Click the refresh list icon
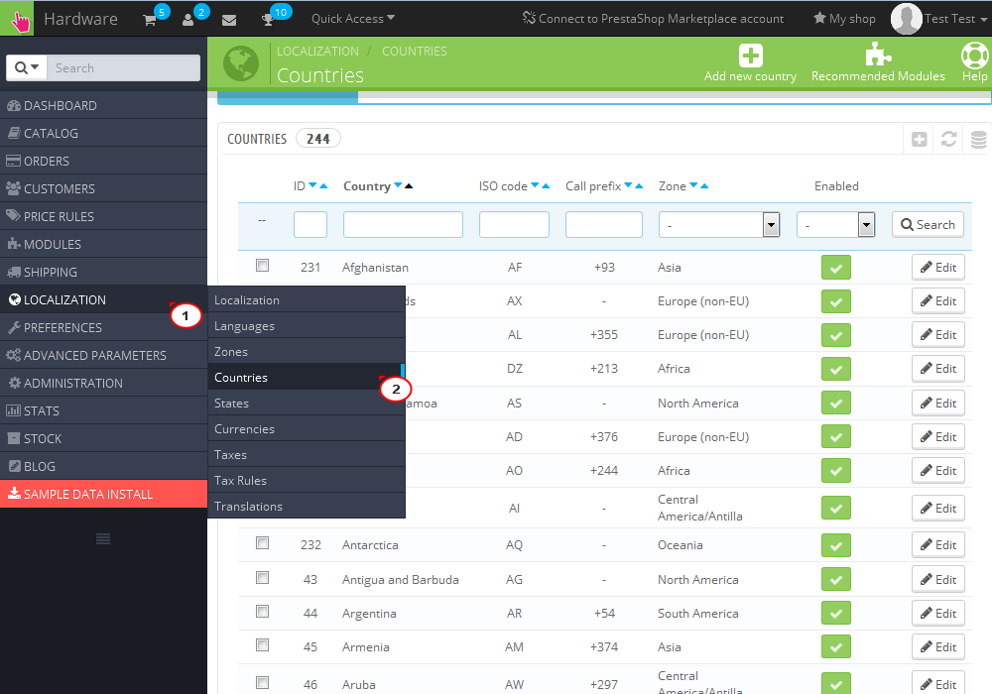Image resolution: width=992 pixels, height=694 pixels. pyautogui.click(x=949, y=140)
